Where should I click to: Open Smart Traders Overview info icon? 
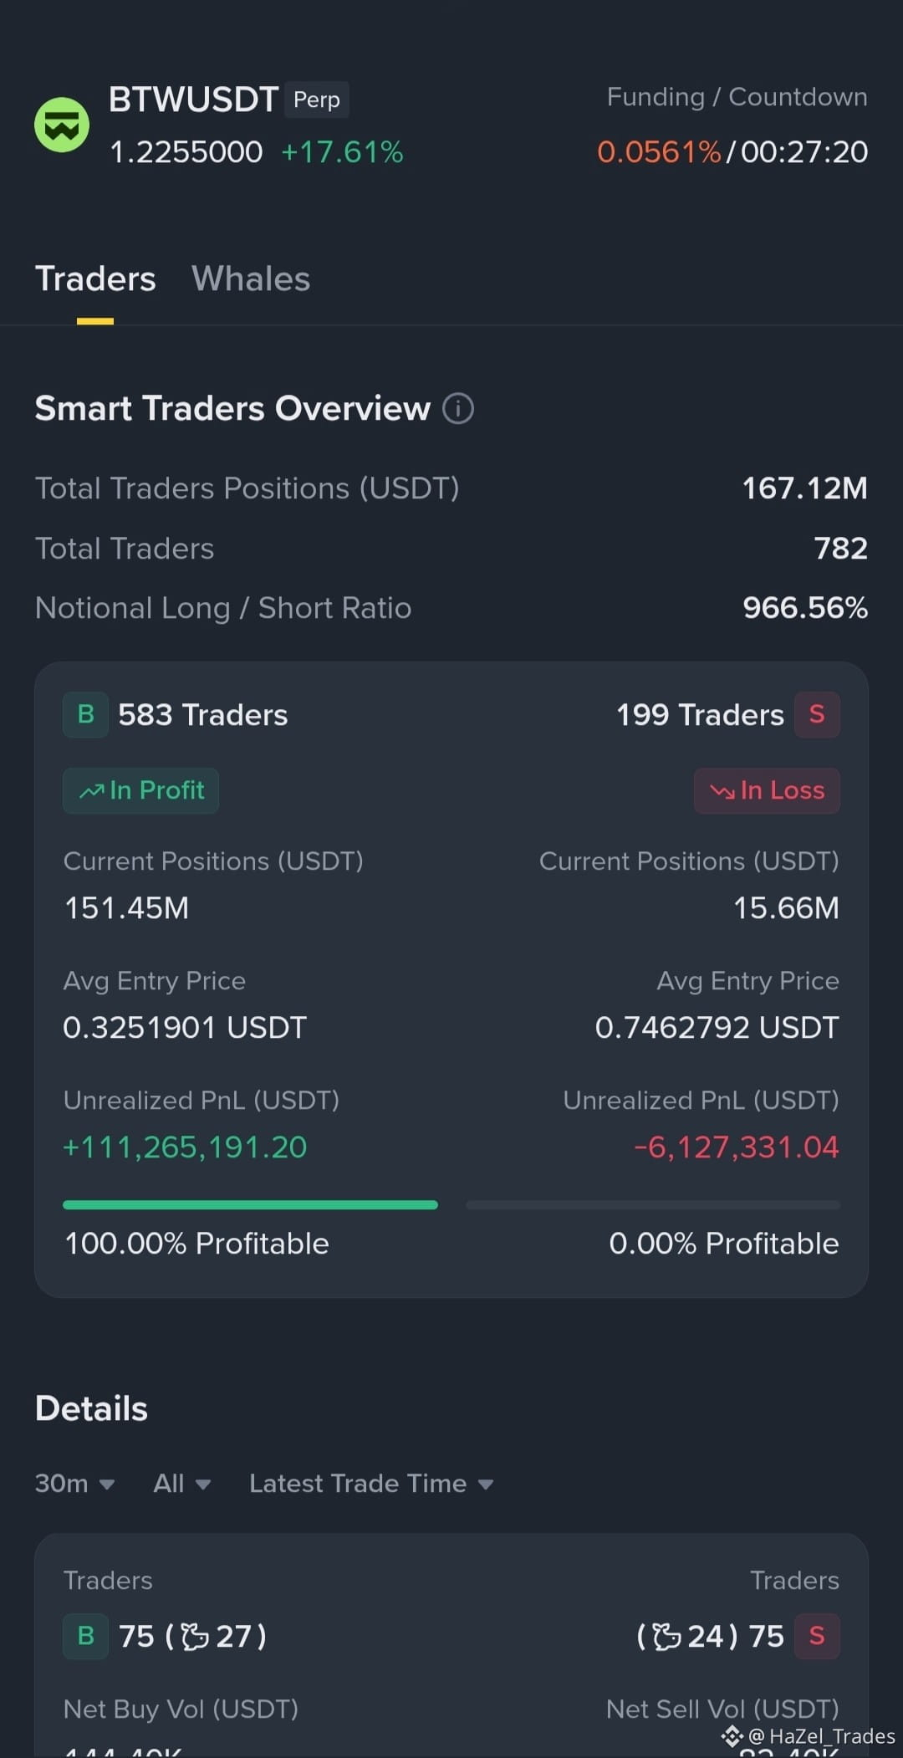458,409
